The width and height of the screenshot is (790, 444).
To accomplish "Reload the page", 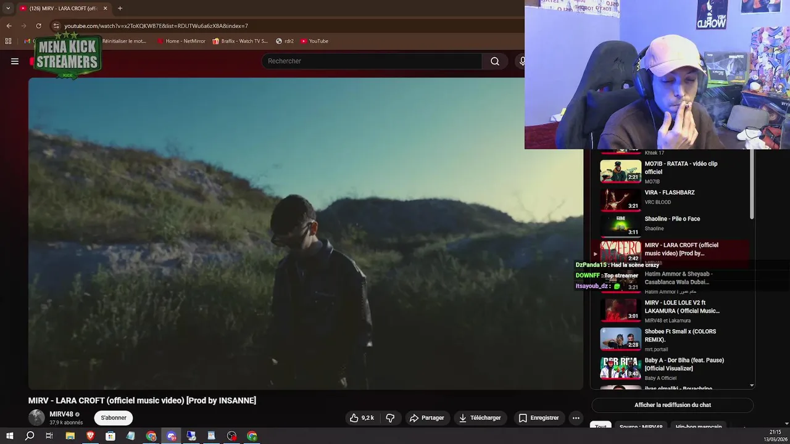I will pyautogui.click(x=38, y=26).
